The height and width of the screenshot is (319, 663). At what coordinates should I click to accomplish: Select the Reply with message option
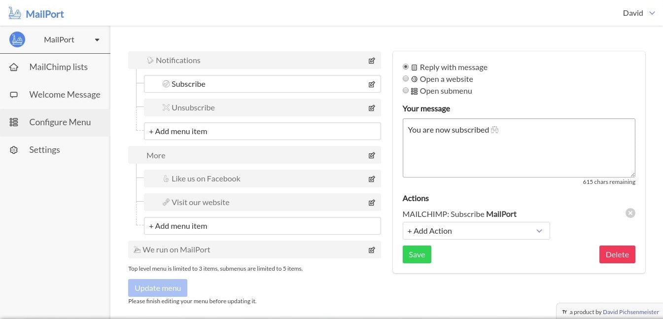click(406, 67)
